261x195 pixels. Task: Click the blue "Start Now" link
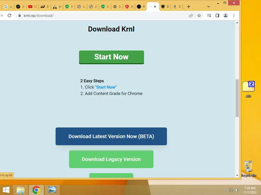[106, 87]
